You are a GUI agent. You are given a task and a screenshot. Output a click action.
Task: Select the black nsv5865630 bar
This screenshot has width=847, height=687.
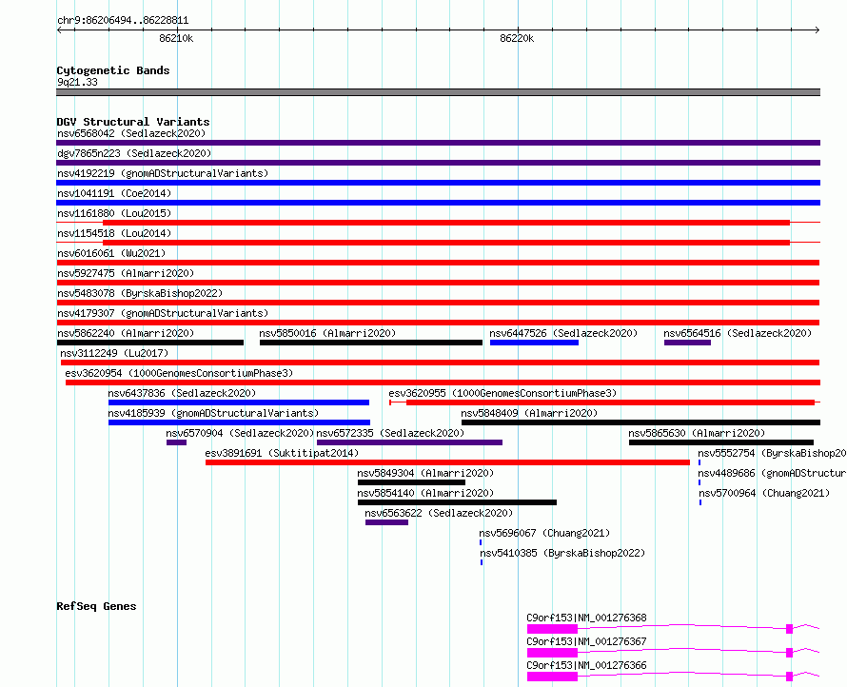[721, 442]
